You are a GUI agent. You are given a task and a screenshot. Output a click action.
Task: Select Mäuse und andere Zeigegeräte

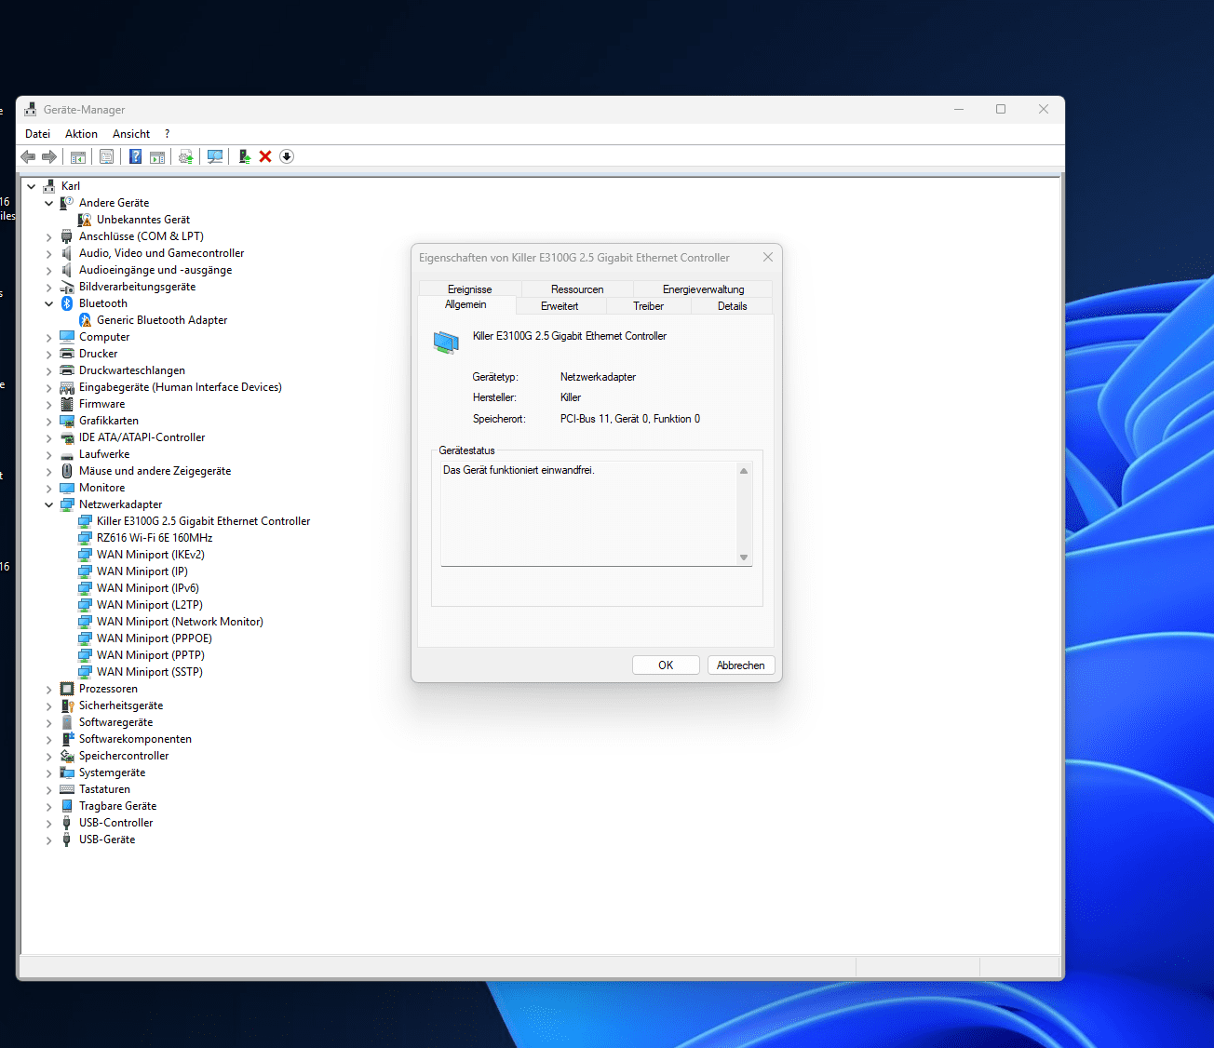point(155,471)
